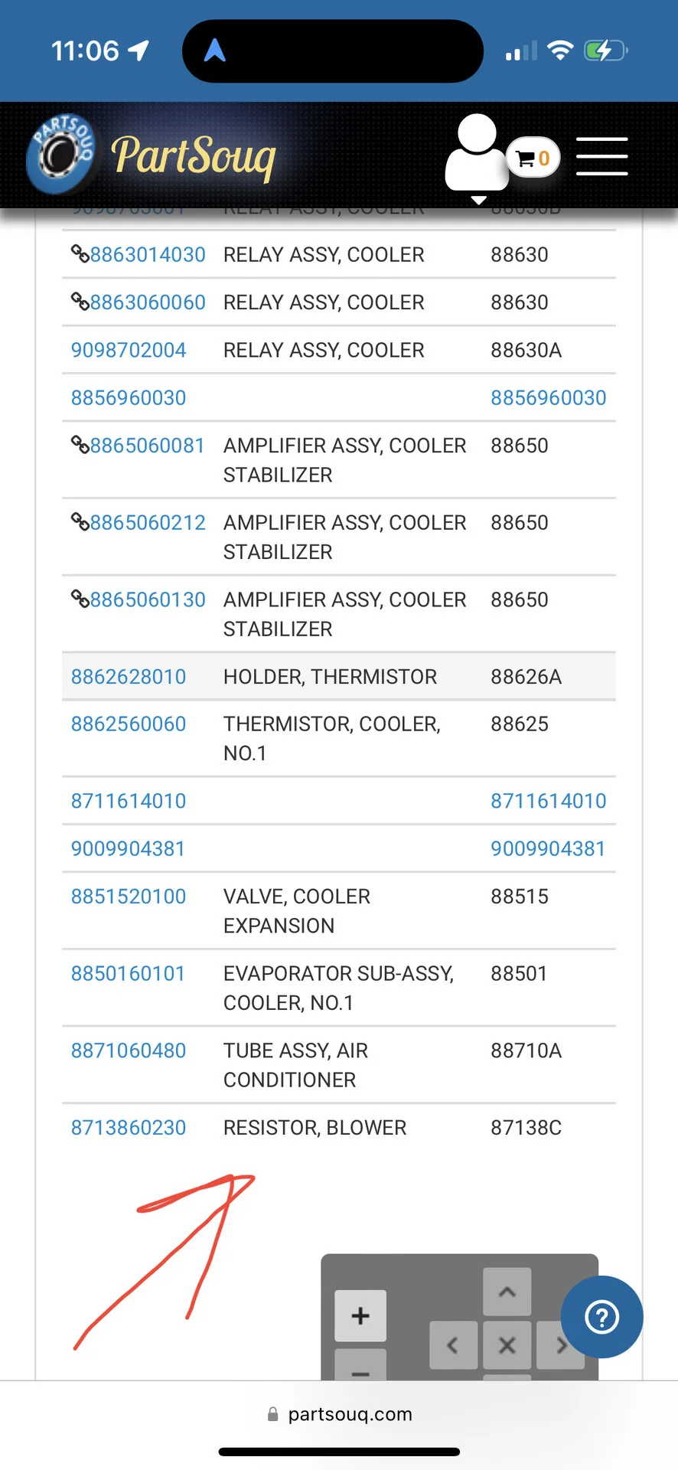Image resolution: width=678 pixels, height=1470 pixels.
Task: Expand the account dropdown arrow below profile
Action: [x=478, y=200]
